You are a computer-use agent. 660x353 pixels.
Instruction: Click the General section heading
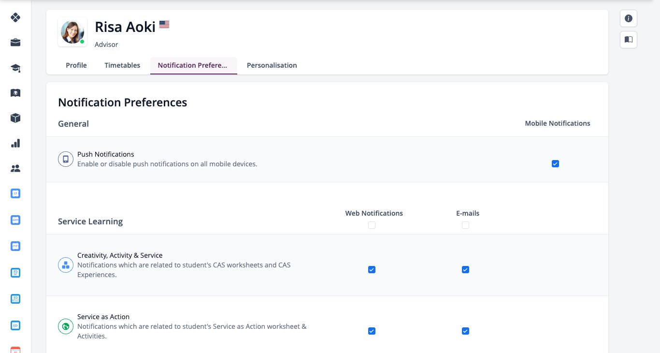tap(73, 124)
